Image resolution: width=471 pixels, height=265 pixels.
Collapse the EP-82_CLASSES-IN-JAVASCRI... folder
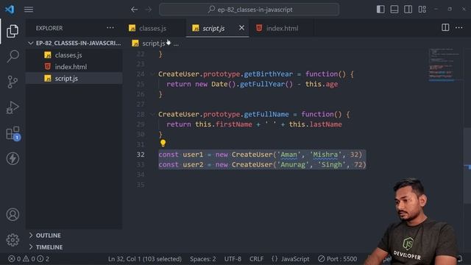74,43
